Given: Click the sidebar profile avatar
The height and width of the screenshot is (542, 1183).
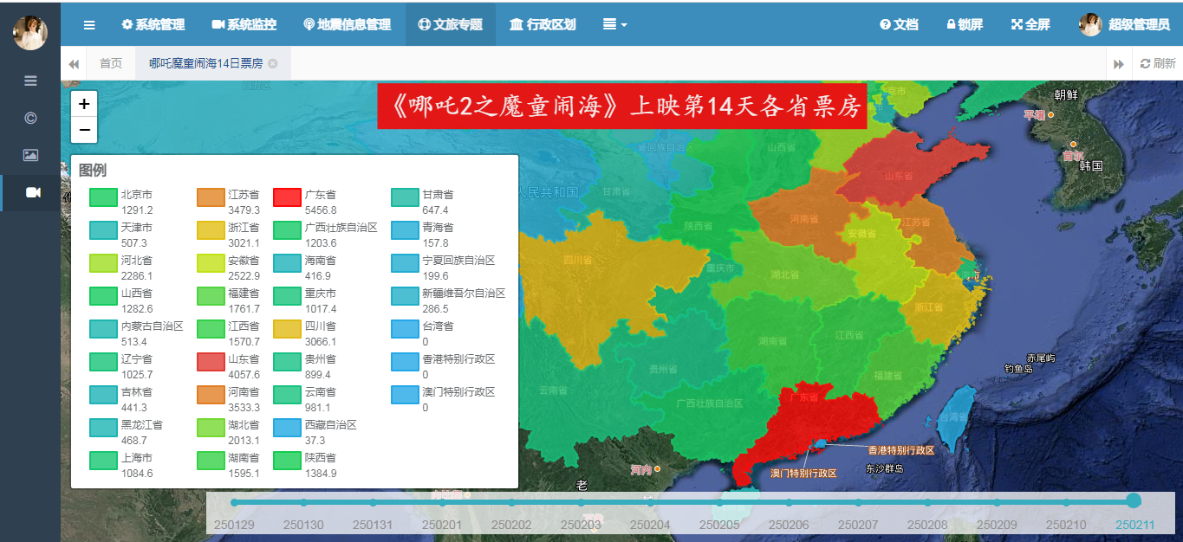Looking at the screenshot, I should [30, 33].
